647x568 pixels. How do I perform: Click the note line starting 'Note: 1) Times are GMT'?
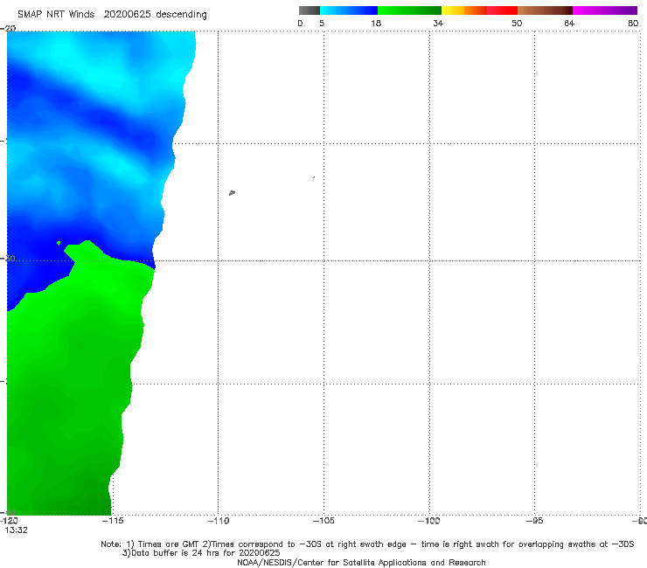click(367, 544)
